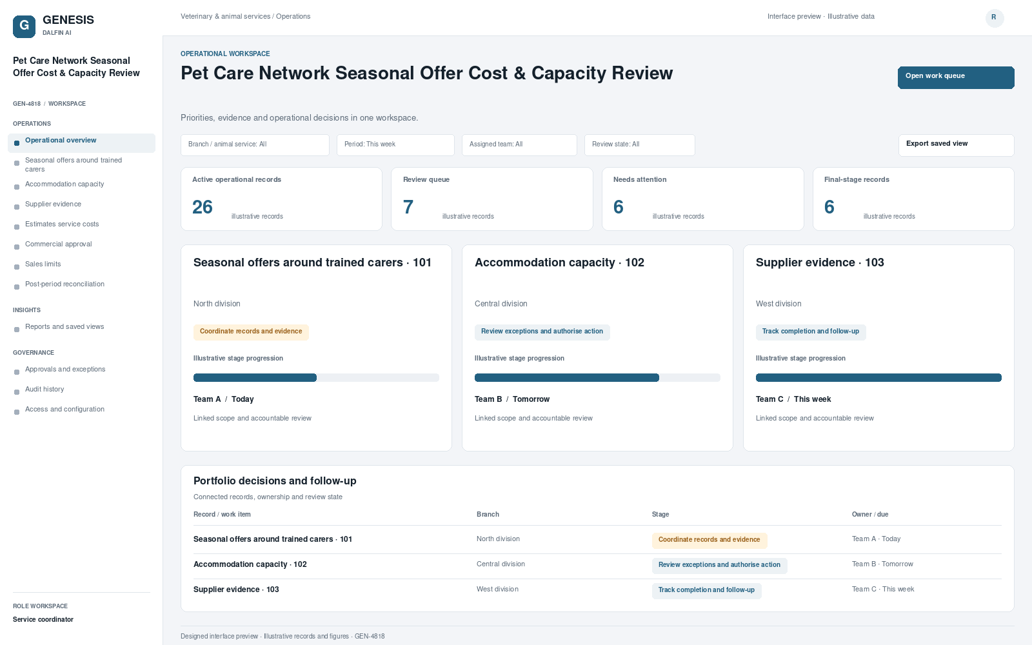Screen dimensions: 1032x645
Task: Select Operational overview in sidebar
Action: coord(81,143)
